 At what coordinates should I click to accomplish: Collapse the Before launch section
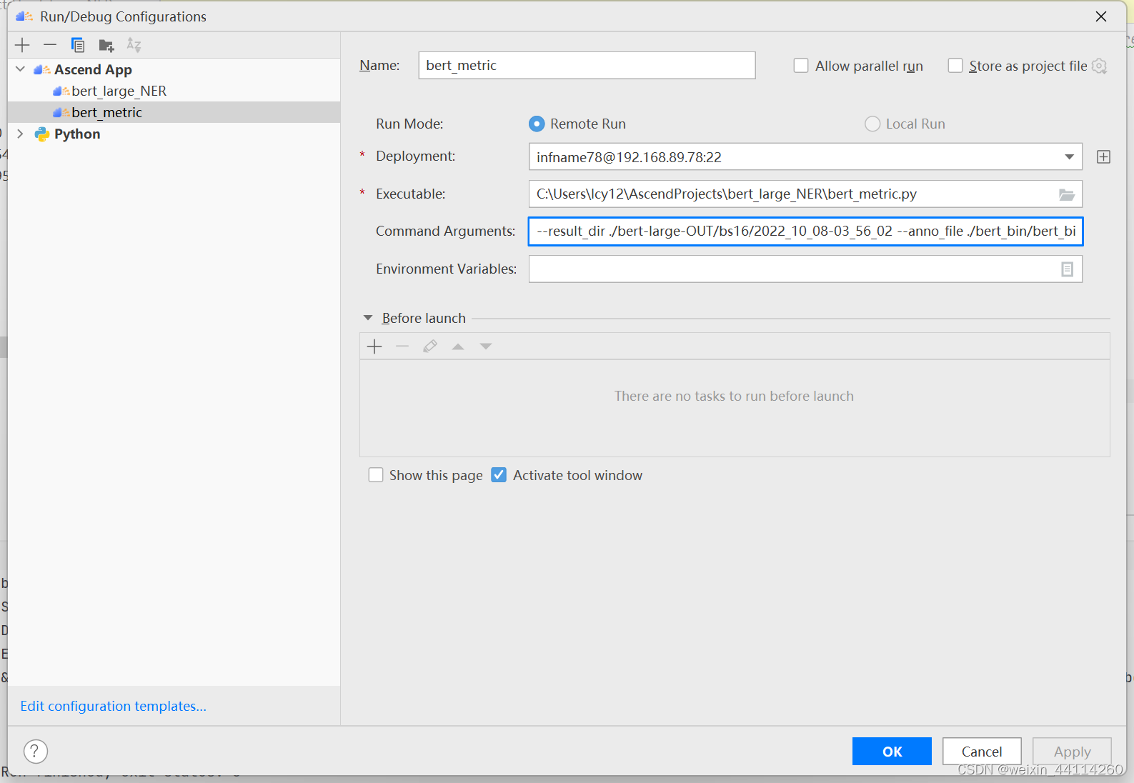pos(368,318)
